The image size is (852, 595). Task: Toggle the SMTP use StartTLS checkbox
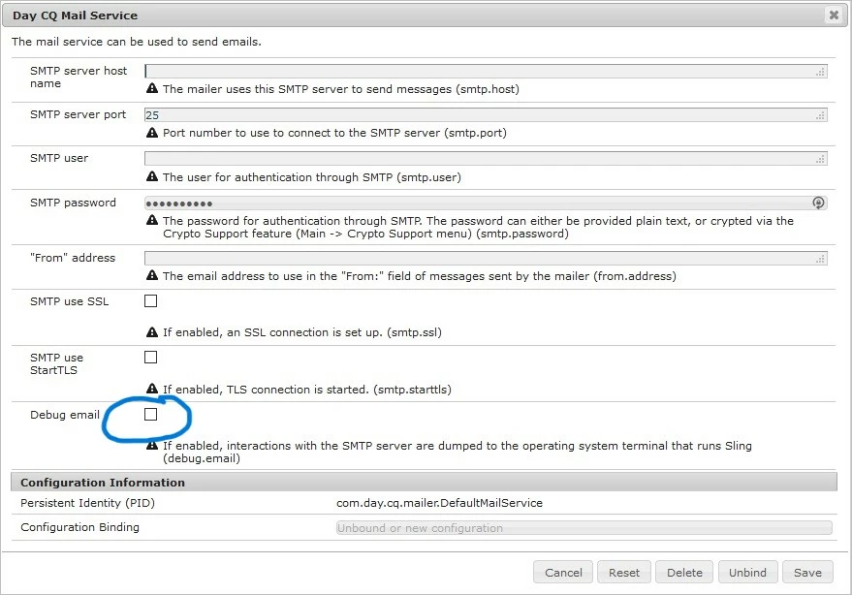(x=150, y=357)
